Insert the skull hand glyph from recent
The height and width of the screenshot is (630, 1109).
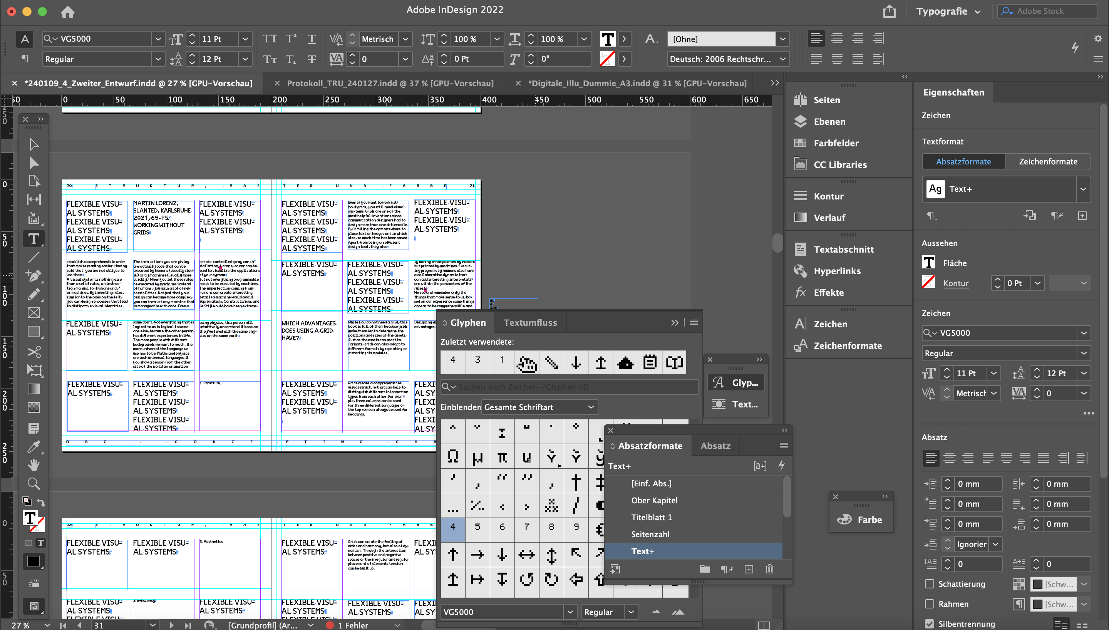coord(526,363)
